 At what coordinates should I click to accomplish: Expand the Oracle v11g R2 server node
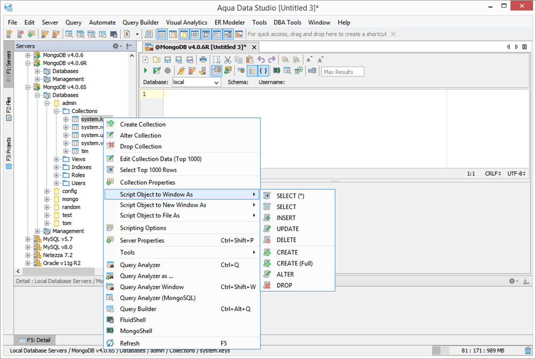point(28,263)
